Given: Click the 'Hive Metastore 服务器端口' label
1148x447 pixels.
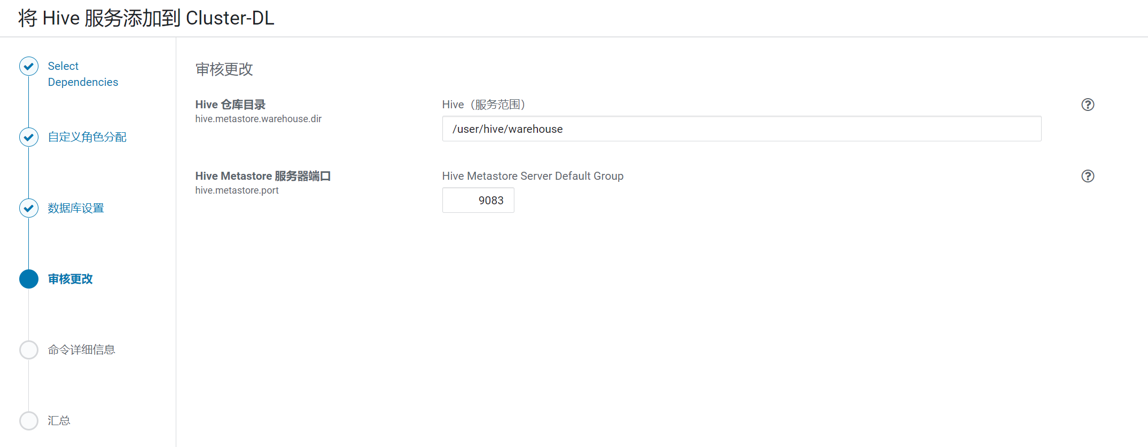Looking at the screenshot, I should (263, 176).
